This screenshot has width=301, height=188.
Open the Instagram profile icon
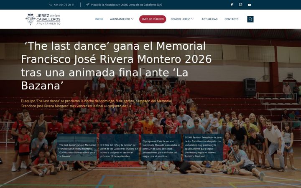[240, 5]
